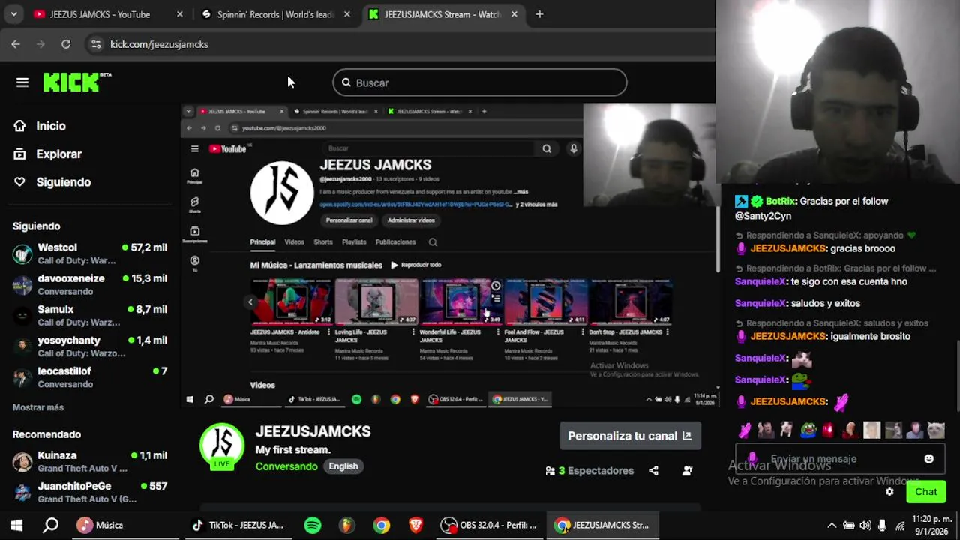Image resolution: width=960 pixels, height=540 pixels.
Task: Close the Spinnin' Records tab
Action: (346, 14)
